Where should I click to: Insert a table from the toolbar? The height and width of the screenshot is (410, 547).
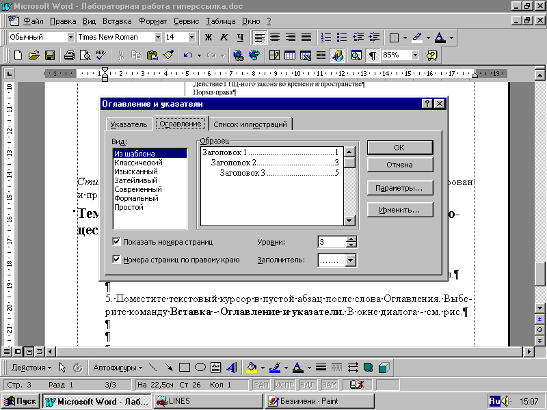click(x=289, y=55)
